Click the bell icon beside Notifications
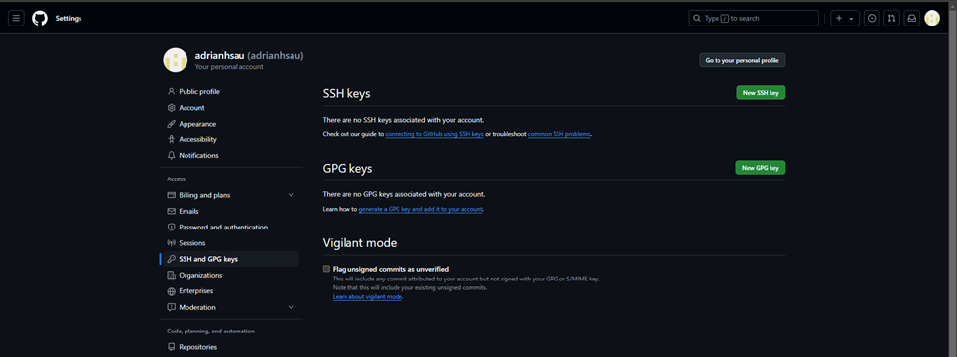The image size is (957, 357). tap(172, 155)
